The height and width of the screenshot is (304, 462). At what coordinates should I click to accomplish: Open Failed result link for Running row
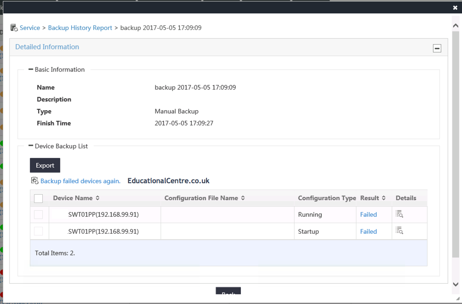click(x=368, y=214)
